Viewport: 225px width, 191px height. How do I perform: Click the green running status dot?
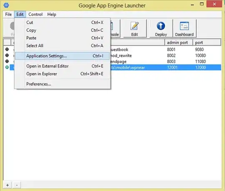coord(7,67)
